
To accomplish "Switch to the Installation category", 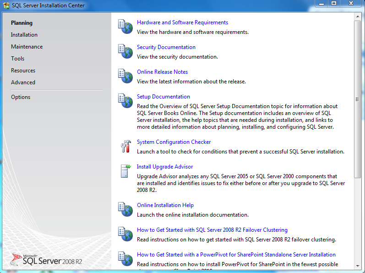I will coord(24,35).
